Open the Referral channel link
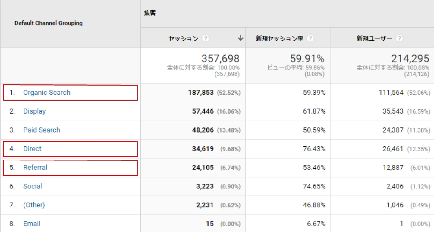 (x=35, y=167)
